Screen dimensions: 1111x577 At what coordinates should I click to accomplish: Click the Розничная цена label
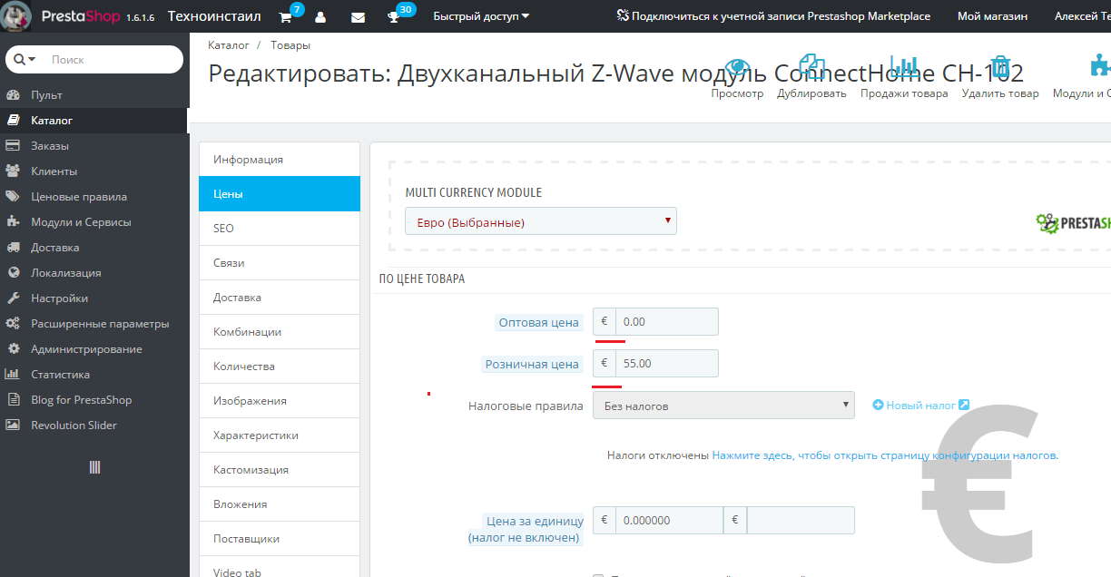532,365
